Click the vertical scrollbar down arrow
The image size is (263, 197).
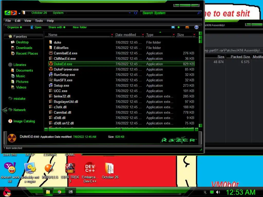coord(200,125)
